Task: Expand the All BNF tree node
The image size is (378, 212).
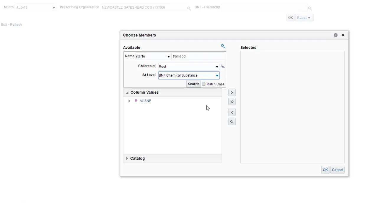Action: [129, 101]
